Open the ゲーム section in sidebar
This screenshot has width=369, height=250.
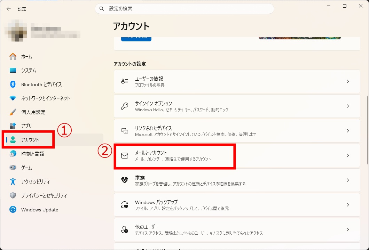point(26,168)
